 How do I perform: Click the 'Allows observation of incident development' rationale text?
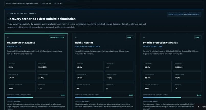pyautogui.click(x=104, y=105)
